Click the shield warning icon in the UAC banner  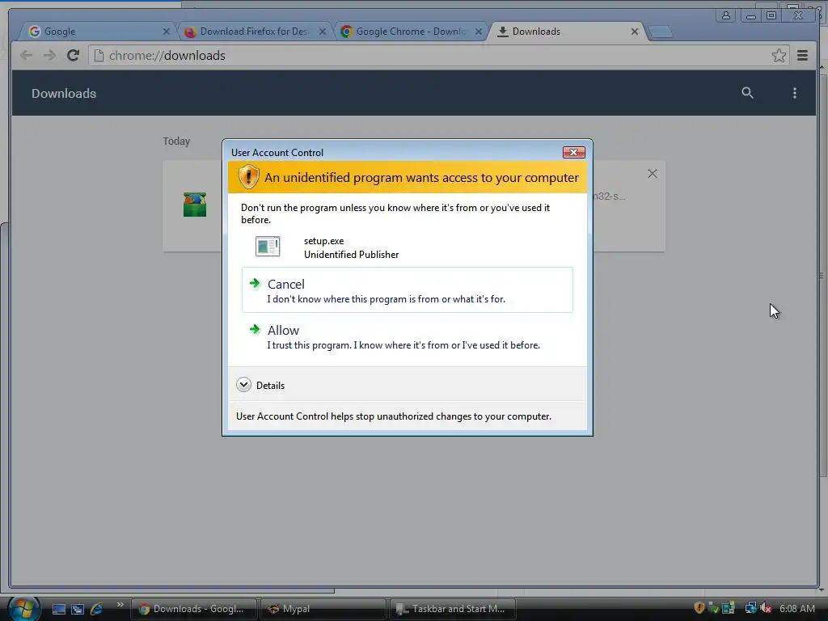[248, 176]
